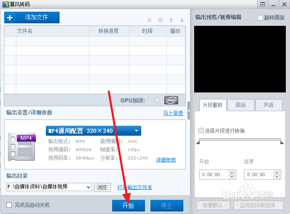
Task: Expand the output directory path dropdown
Action: tap(89, 187)
